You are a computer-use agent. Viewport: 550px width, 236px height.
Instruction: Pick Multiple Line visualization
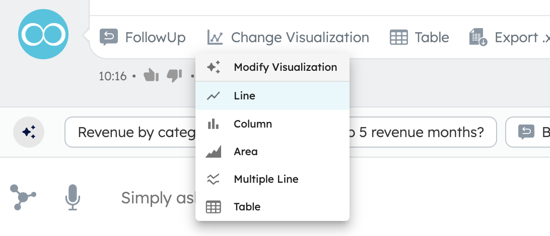pyautogui.click(x=272, y=179)
